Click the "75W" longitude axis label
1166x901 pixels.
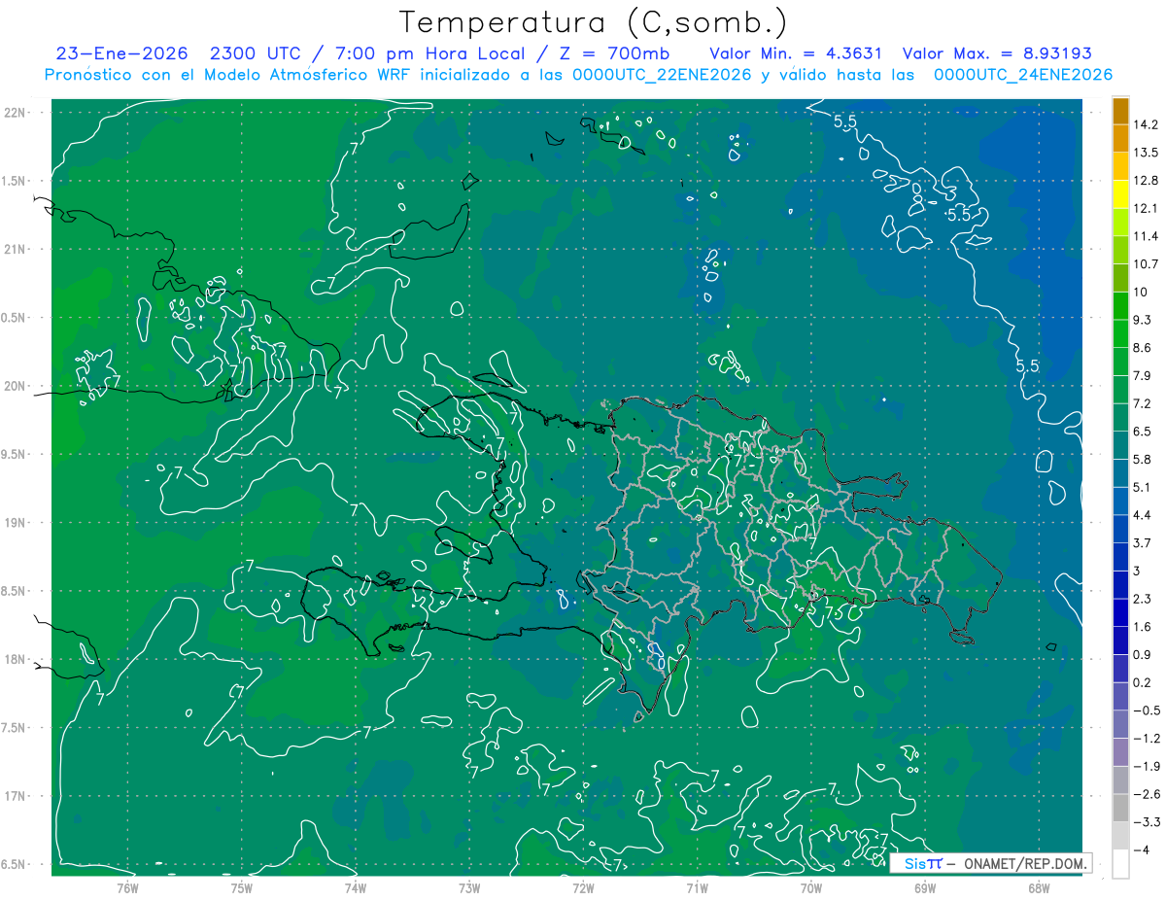click(x=242, y=887)
